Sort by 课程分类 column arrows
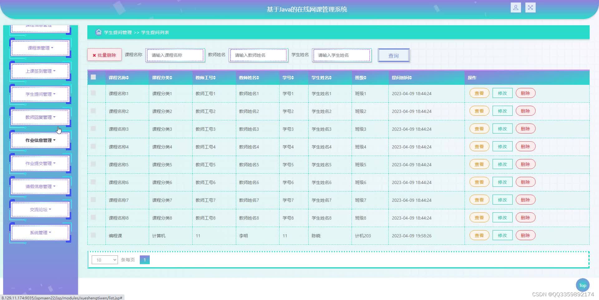The height and width of the screenshot is (300, 599). pos(171,78)
